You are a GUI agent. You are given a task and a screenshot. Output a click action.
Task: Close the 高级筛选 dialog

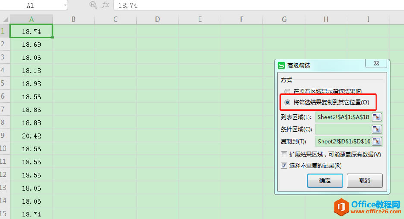(376, 63)
